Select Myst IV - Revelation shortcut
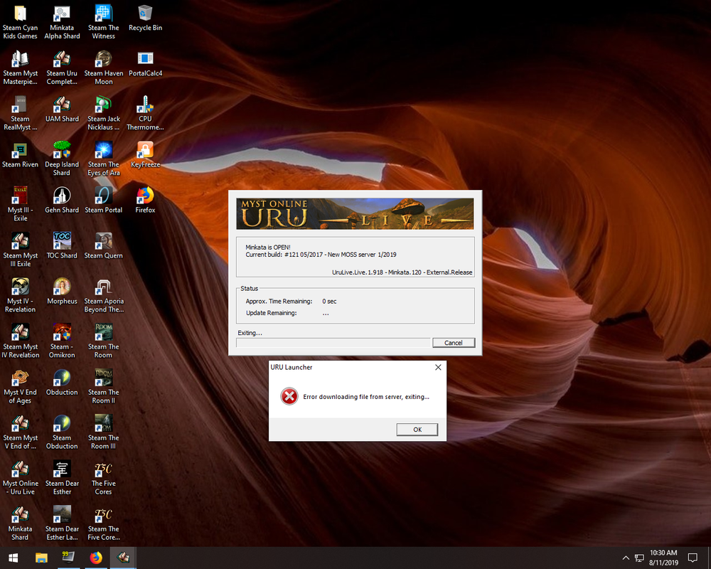 [21, 296]
